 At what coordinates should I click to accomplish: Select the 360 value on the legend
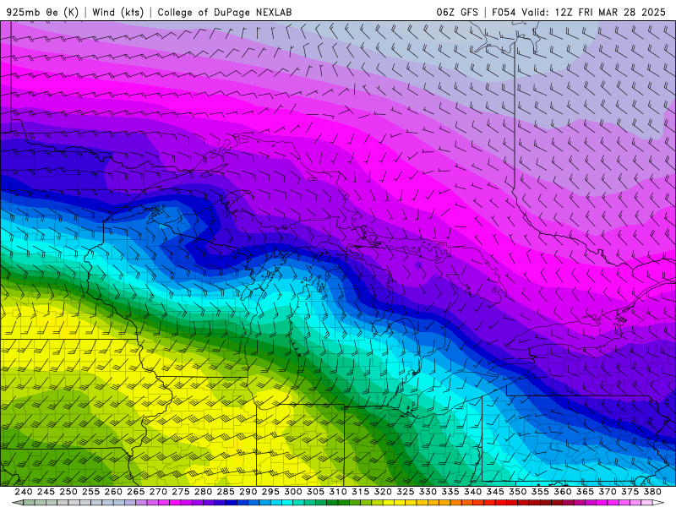[x=563, y=492]
